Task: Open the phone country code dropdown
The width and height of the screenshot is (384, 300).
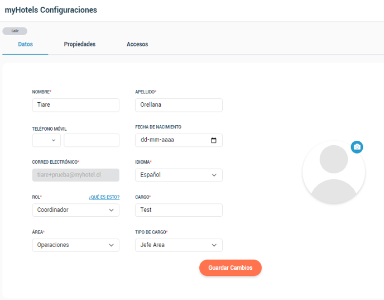Action: click(x=46, y=140)
